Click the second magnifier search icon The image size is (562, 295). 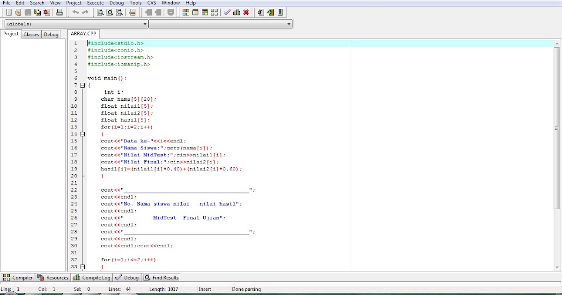(x=110, y=12)
